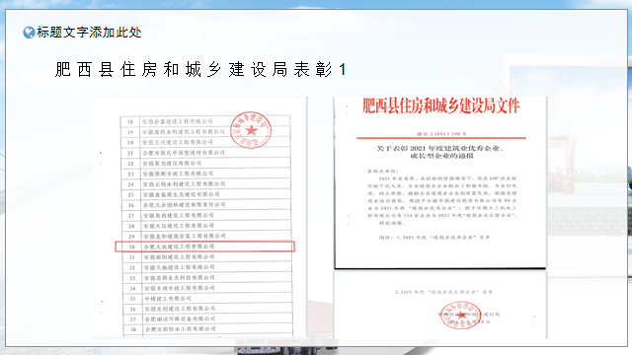Image resolution: width=632 pixels, height=355 pixels.
Task: Click the row 21 entry in the table
Action: [x=205, y=153]
